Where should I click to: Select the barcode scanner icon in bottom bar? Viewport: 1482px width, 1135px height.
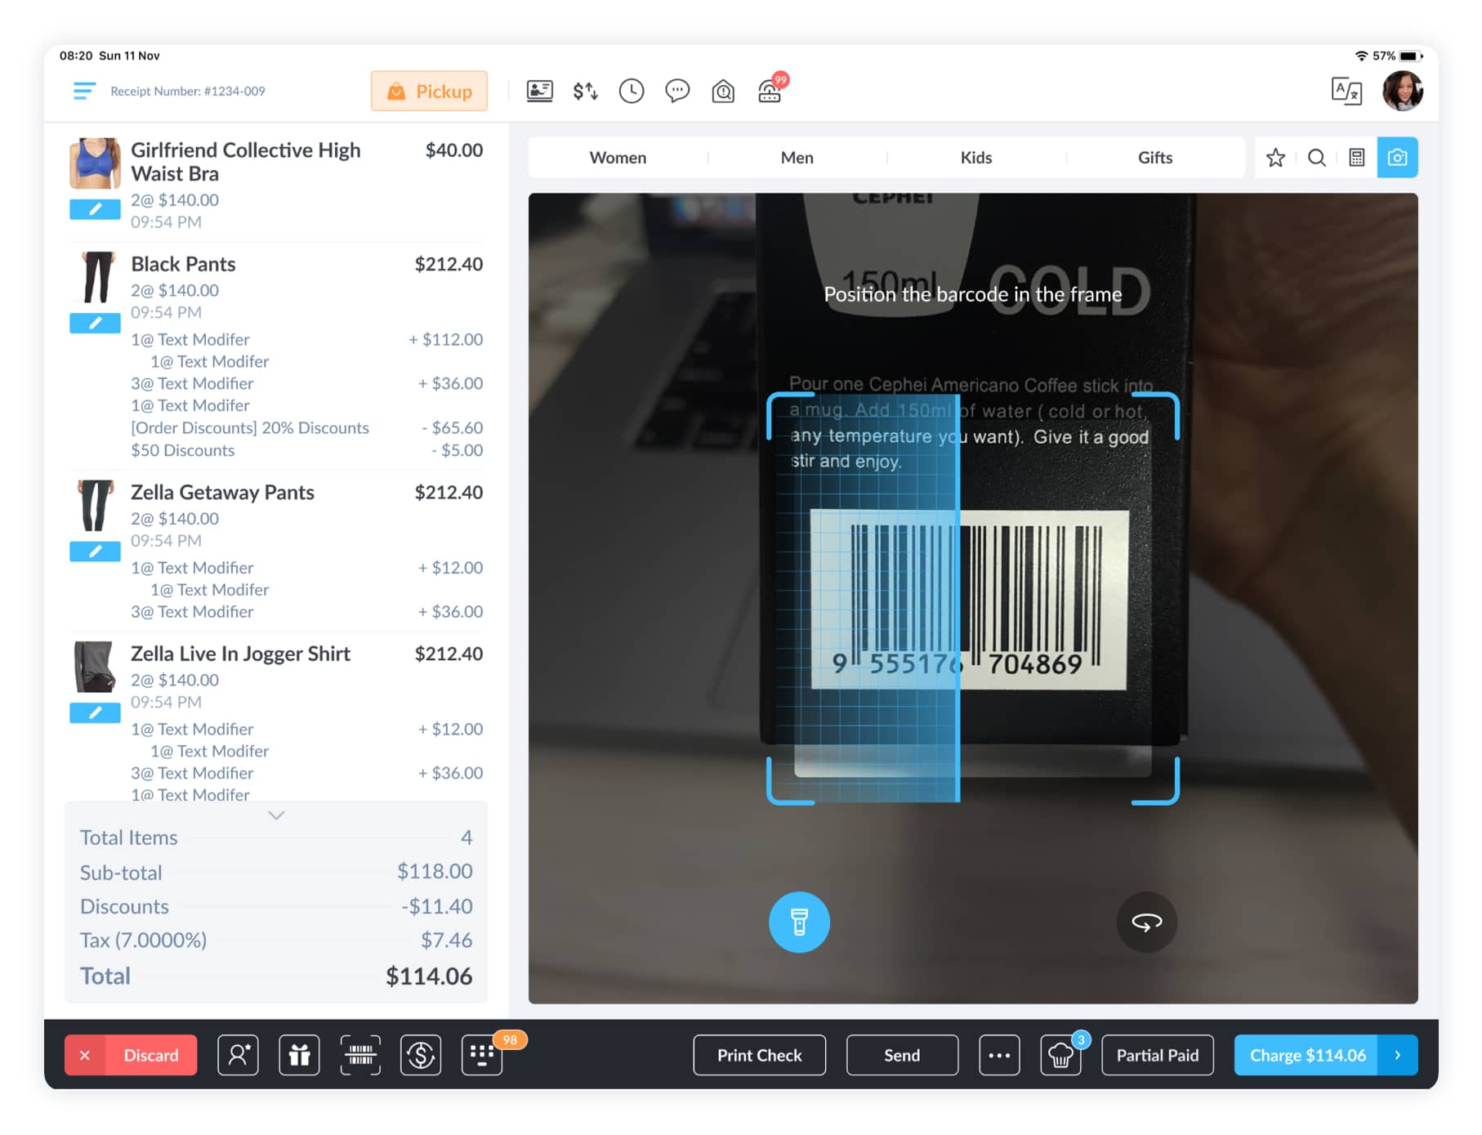pyautogui.click(x=359, y=1055)
